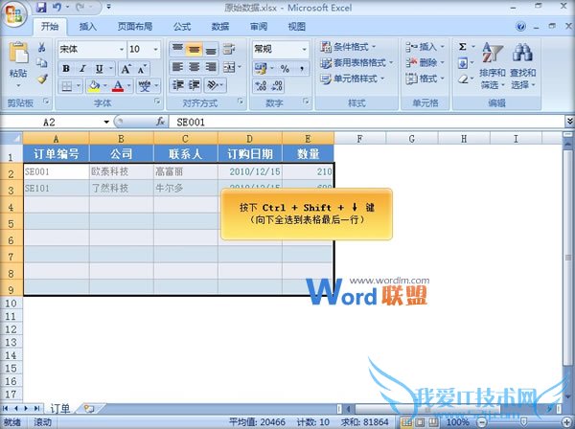Decrease decimal places

coord(277,86)
